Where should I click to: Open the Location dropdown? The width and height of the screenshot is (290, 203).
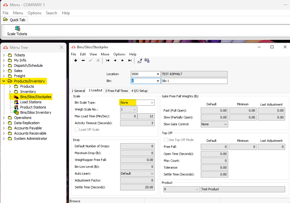pyautogui.click(x=158, y=74)
